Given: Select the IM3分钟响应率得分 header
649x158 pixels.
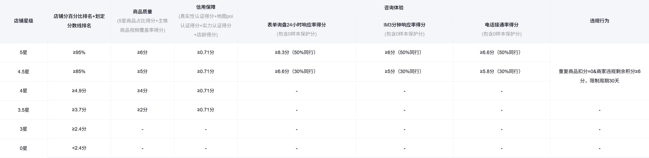Looking at the screenshot, I should (404, 25).
